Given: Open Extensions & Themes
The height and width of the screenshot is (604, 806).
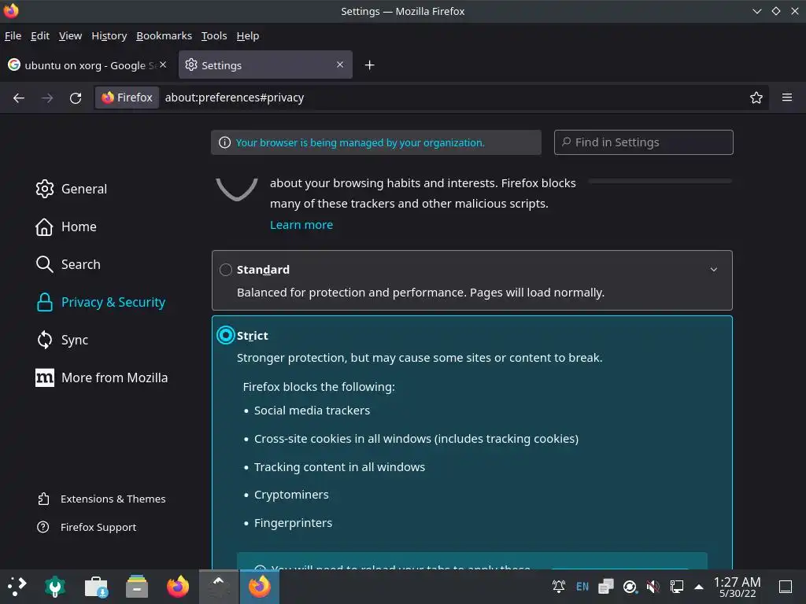Looking at the screenshot, I should click(x=102, y=499).
